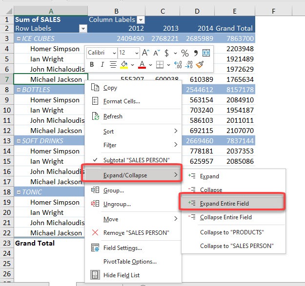The height and width of the screenshot is (286, 305).
Task: Click the Field Settings icon
Action: (95, 248)
